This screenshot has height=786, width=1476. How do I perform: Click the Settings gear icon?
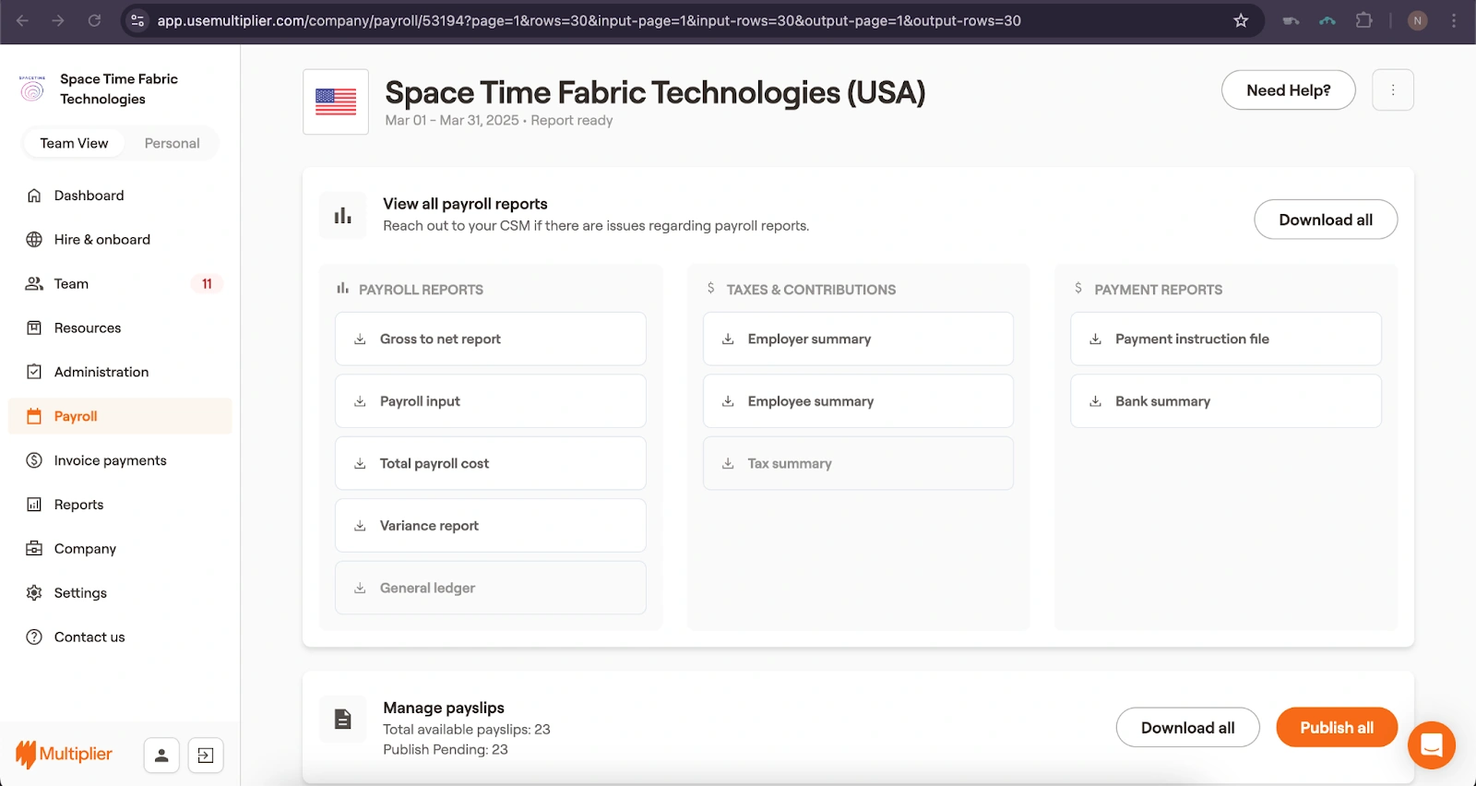coord(34,593)
